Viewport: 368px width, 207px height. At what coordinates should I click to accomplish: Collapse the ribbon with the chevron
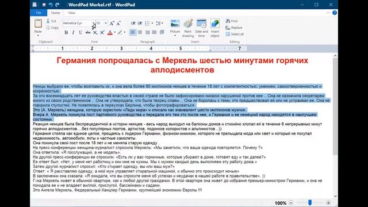point(328,13)
